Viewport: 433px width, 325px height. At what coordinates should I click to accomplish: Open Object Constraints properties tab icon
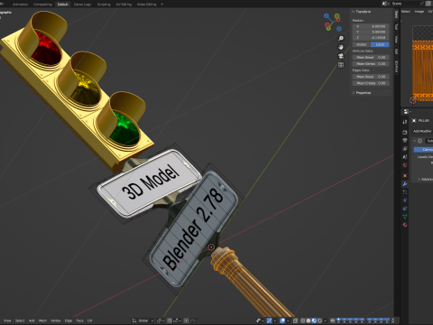405,209
